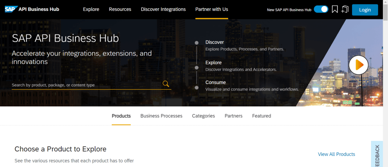Viewport: 388px width, 167px height.
Task: Click the API Business Hub title
Action: [x=39, y=9]
